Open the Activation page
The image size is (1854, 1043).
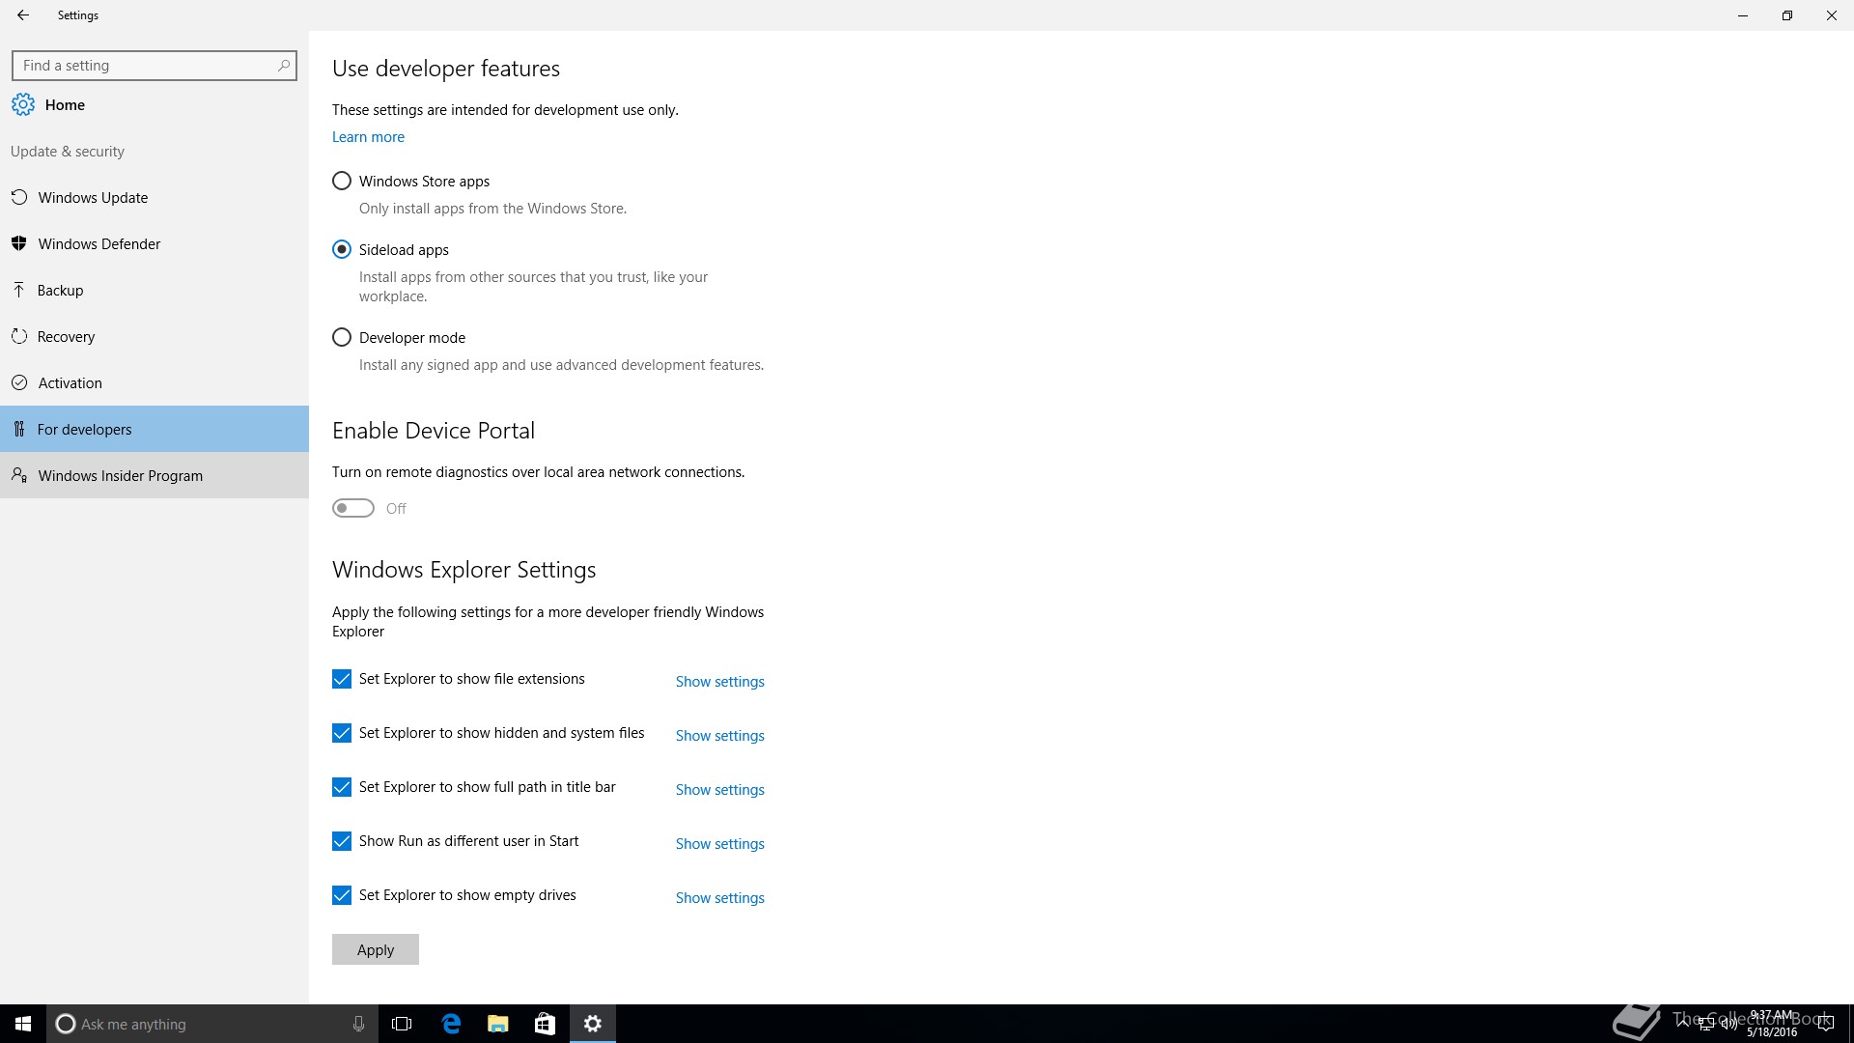pyautogui.click(x=154, y=382)
